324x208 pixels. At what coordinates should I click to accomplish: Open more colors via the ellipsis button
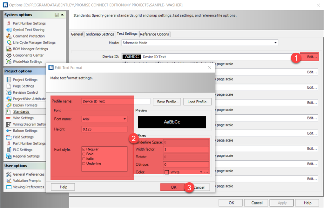(x=206, y=172)
